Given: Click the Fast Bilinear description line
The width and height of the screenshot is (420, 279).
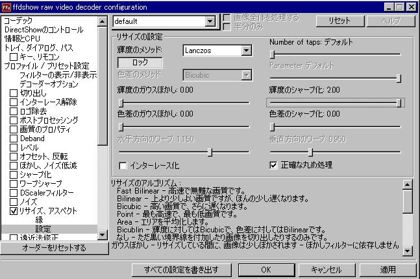Looking at the screenshot, I should 181,191.
